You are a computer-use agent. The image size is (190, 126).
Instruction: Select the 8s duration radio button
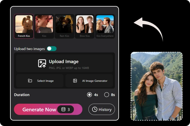click(x=107, y=95)
